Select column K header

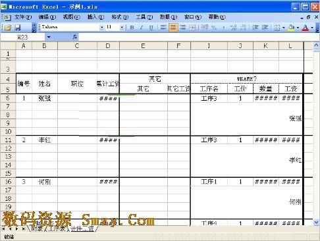(266, 46)
